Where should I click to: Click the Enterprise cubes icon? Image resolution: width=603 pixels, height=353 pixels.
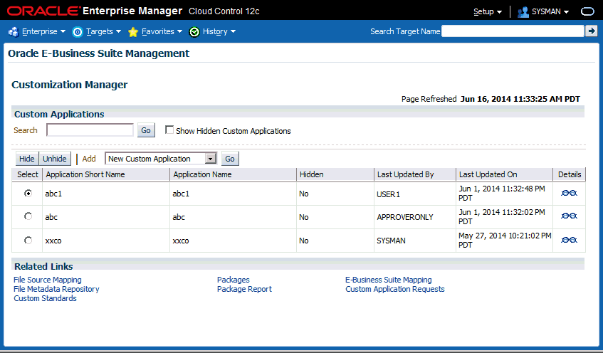click(14, 32)
